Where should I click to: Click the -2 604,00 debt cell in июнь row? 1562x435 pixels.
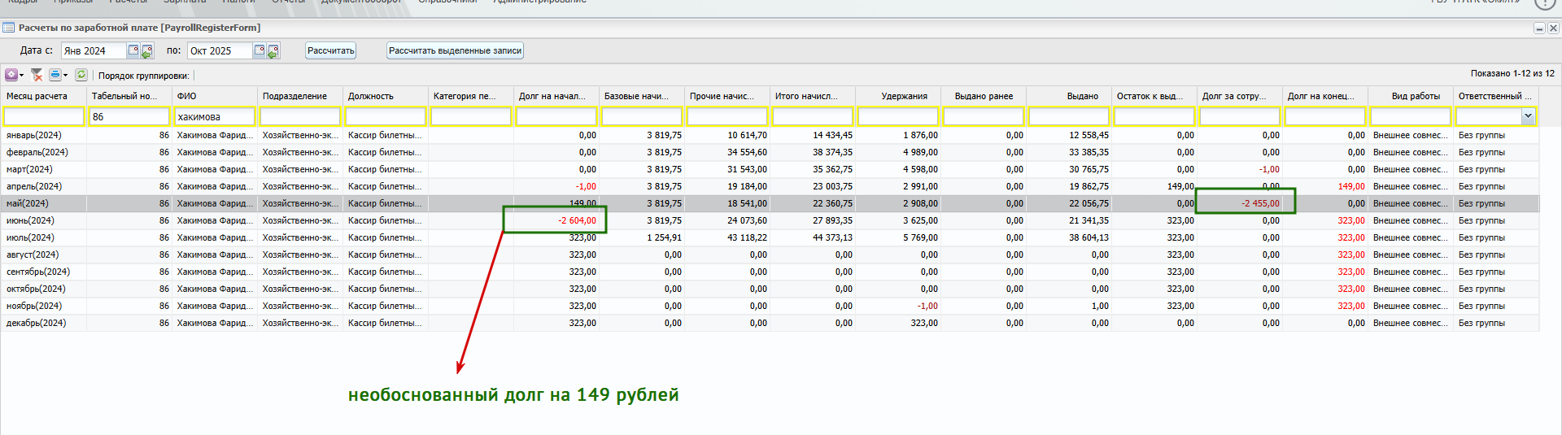click(556, 220)
